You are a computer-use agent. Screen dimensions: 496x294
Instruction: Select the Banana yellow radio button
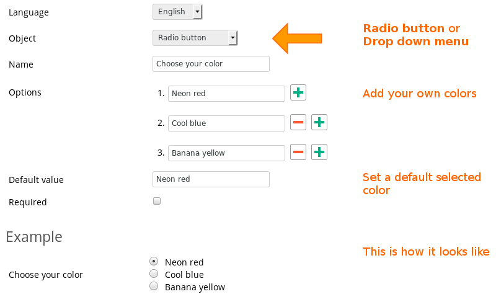point(154,286)
